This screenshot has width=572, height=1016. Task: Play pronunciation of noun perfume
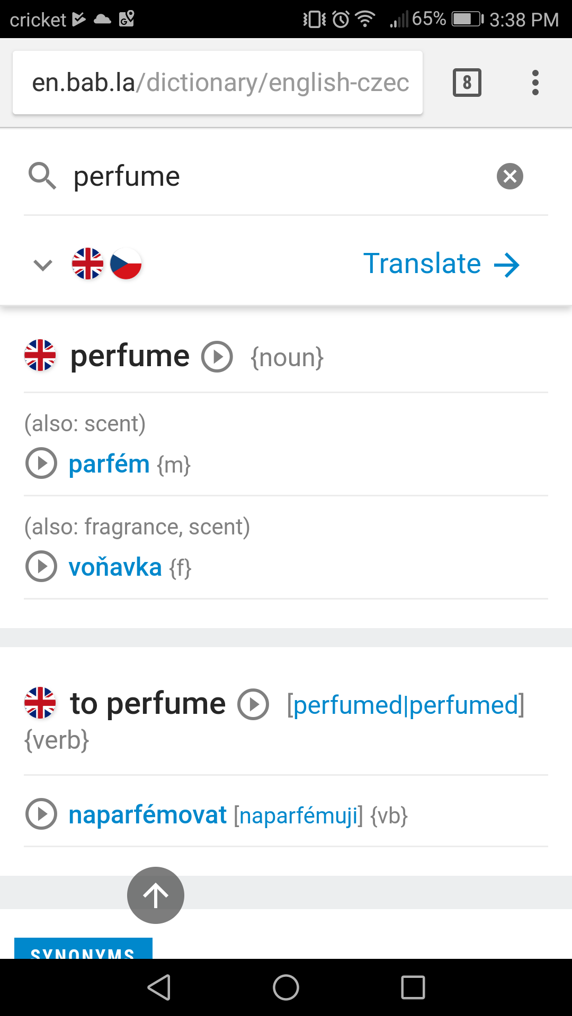pyautogui.click(x=217, y=357)
